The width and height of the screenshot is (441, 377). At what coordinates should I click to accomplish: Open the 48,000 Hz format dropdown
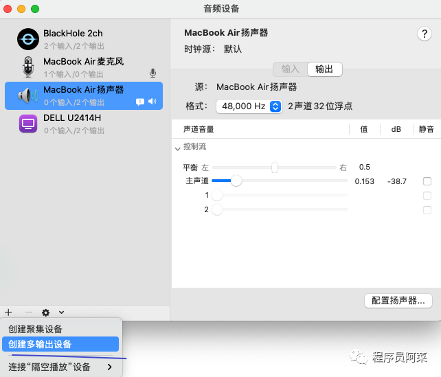[x=249, y=106]
